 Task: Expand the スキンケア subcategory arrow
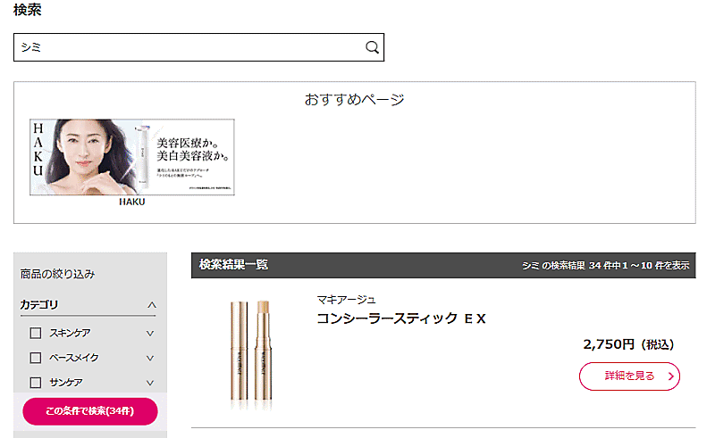point(150,334)
